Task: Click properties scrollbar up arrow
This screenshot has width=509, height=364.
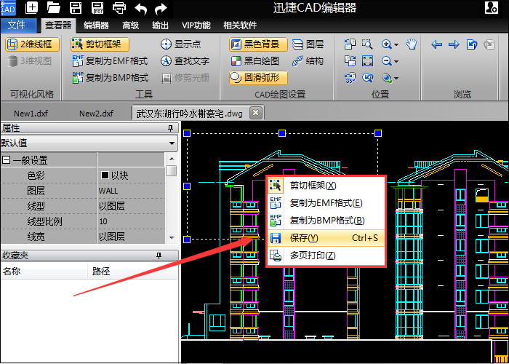Action: click(172, 159)
